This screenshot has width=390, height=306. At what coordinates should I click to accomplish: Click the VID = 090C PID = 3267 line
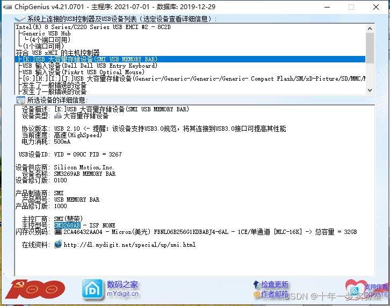[x=88, y=154]
